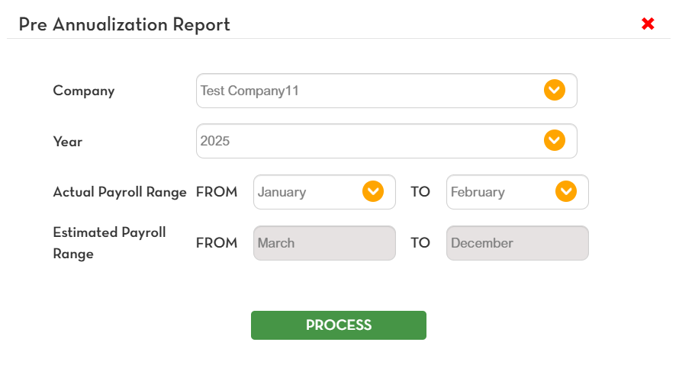The height and width of the screenshot is (371, 679).
Task: Open the Test Company11 combo box
Action: 387,91
